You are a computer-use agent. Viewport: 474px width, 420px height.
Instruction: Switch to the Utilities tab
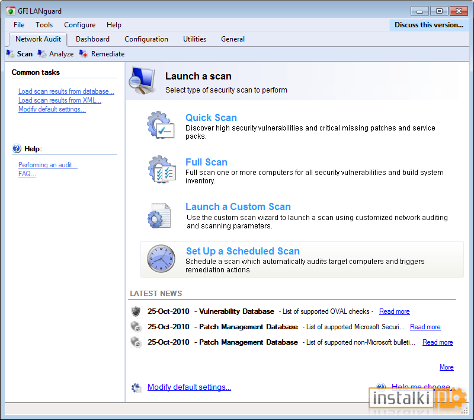(x=194, y=39)
